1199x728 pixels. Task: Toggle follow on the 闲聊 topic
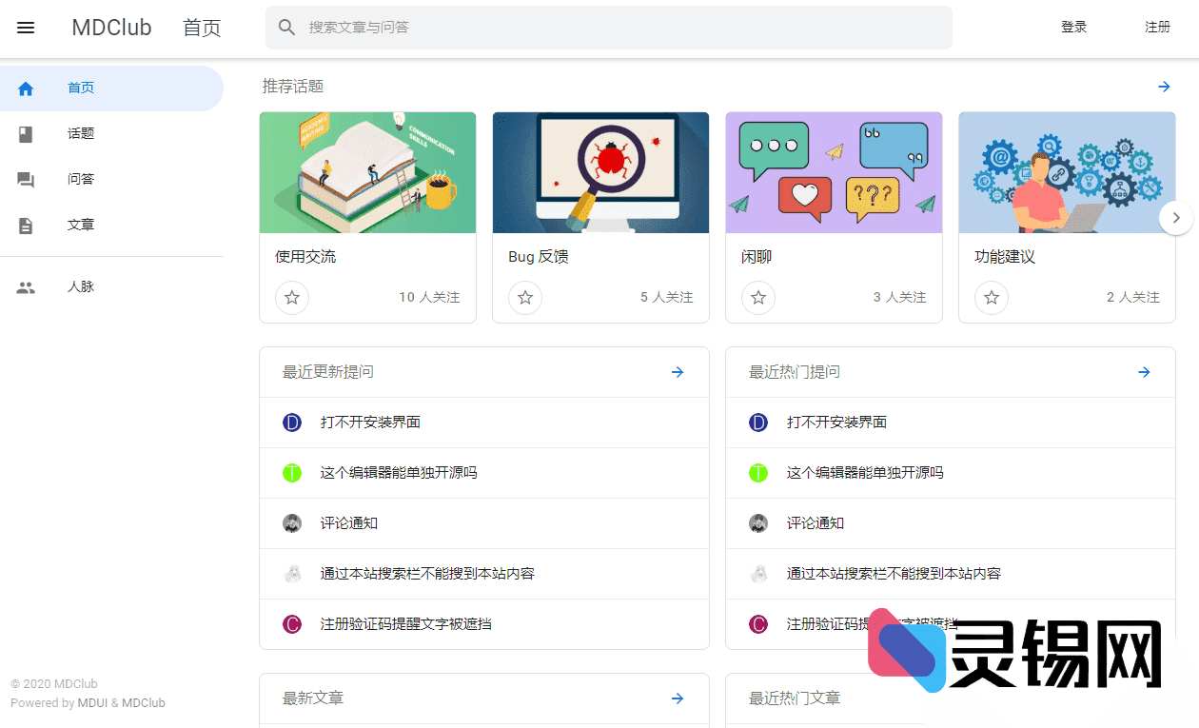758,298
